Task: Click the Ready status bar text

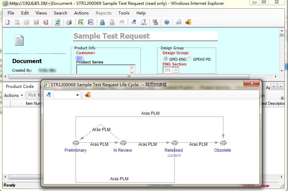Action: point(9,185)
